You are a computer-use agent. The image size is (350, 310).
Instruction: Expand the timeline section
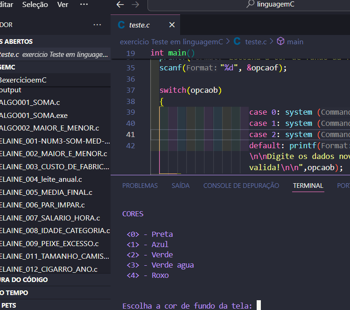(x=55, y=293)
